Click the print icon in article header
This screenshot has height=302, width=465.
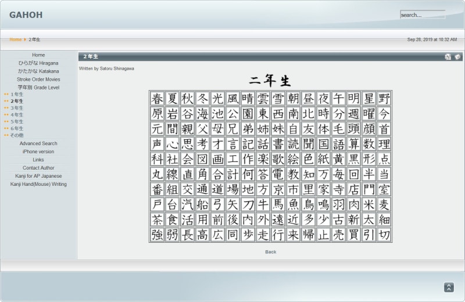click(448, 57)
